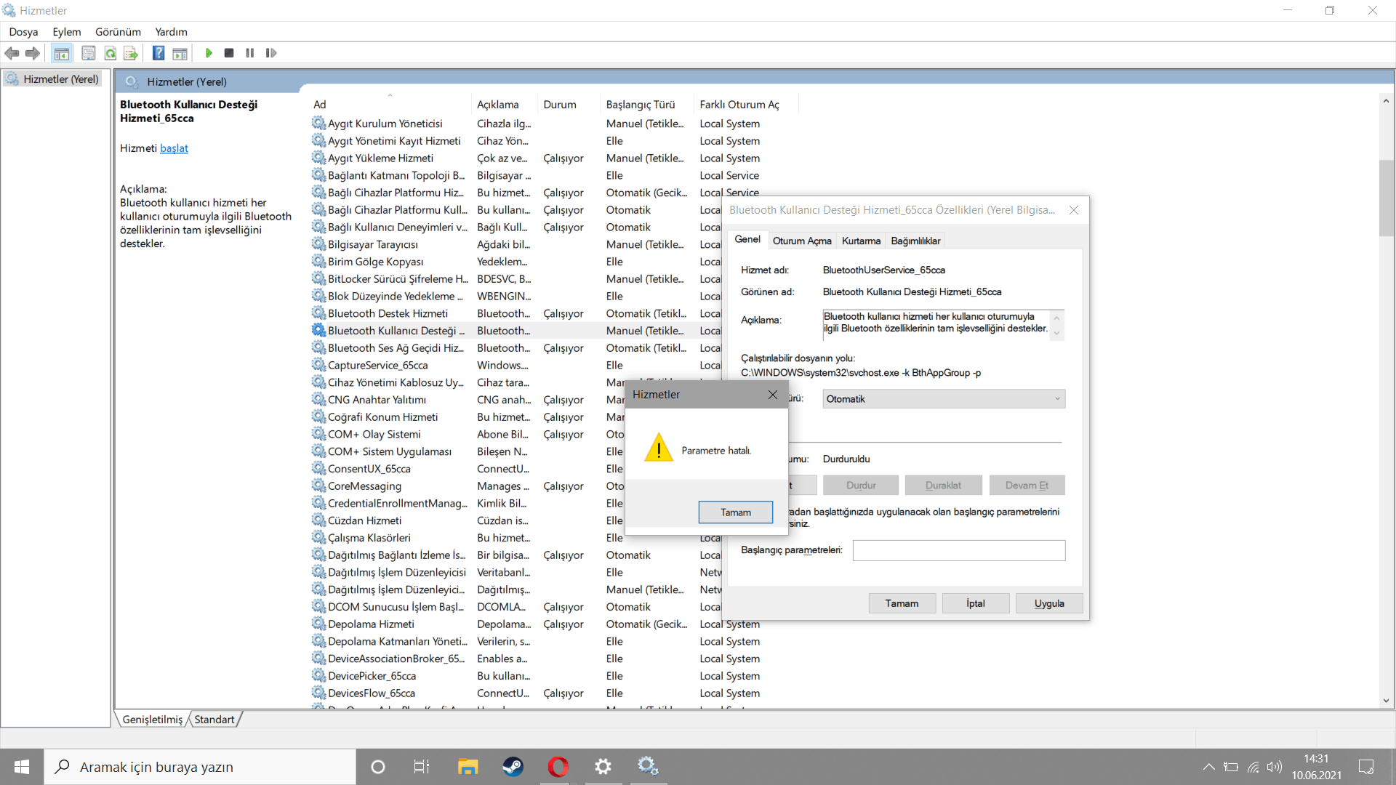Image resolution: width=1396 pixels, height=785 pixels.
Task: Click the services list vertical scrollbar thumb
Action: tap(1386, 198)
